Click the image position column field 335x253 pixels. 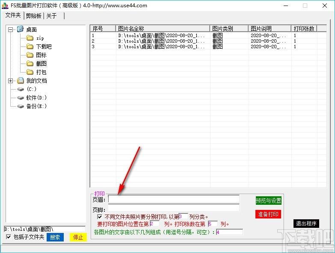click(155, 224)
